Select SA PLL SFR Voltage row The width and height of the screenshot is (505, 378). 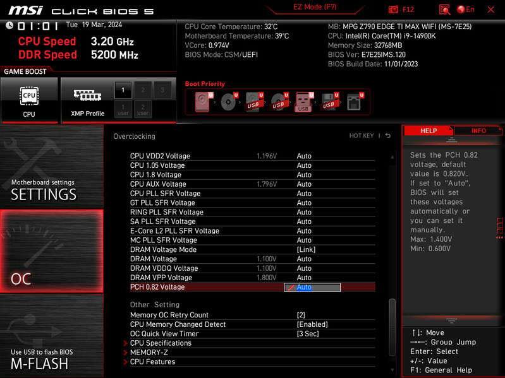point(253,221)
